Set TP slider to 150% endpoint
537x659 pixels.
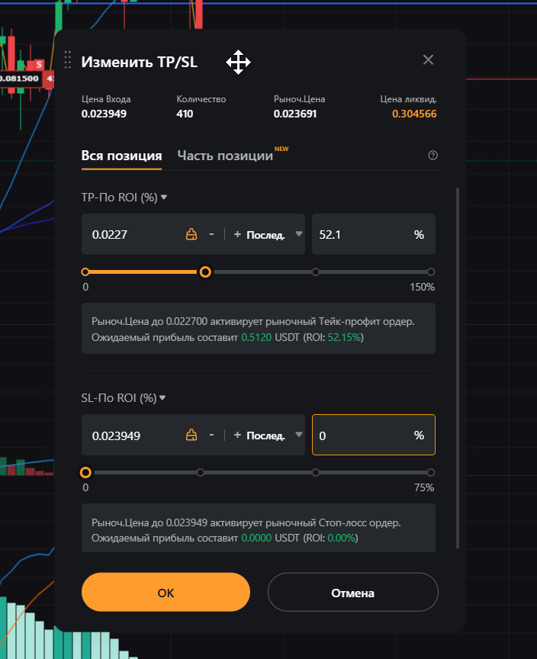click(x=430, y=272)
